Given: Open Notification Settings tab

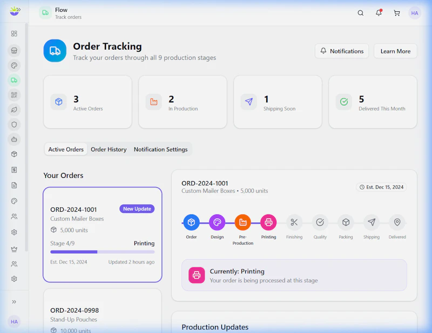Looking at the screenshot, I should point(160,149).
